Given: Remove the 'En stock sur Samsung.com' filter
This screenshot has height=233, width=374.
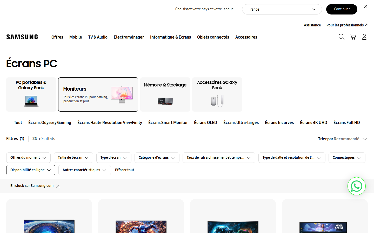Looking at the screenshot, I should (x=58, y=186).
